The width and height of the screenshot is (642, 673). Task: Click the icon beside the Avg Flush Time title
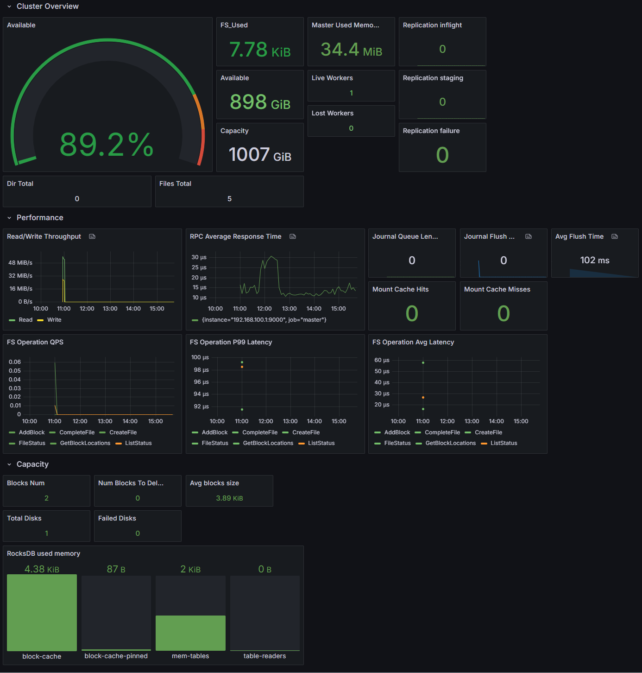[615, 237]
